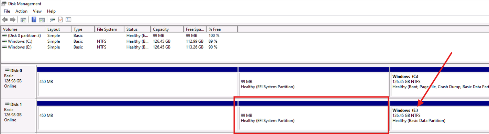Click the 89 % free cell
The width and height of the screenshot is (489, 134).
213,41
